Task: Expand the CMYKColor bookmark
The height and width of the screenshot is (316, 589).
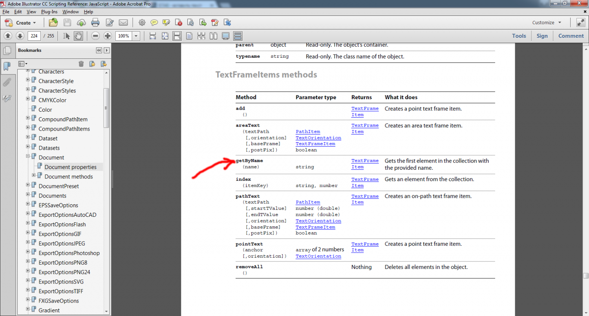Action: pyautogui.click(x=28, y=100)
